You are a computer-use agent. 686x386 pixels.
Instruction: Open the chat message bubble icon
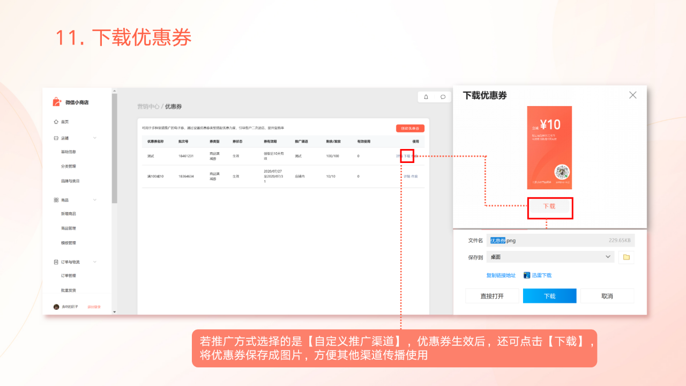(443, 97)
